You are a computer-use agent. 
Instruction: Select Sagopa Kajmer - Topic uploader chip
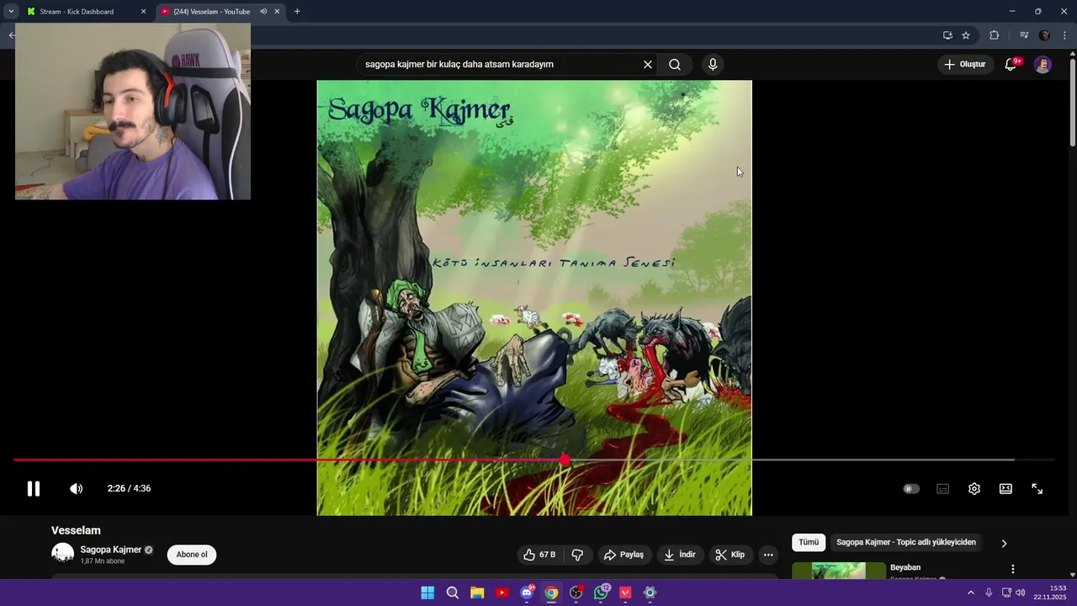coord(906,543)
